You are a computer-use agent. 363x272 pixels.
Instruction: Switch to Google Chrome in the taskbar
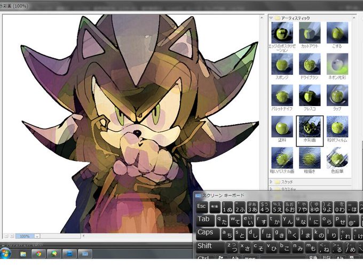(x=38, y=254)
